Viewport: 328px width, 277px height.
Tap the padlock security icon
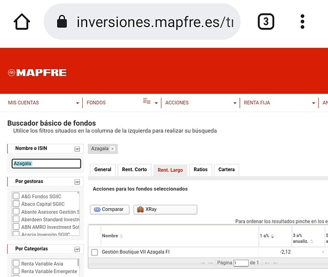pos(62,22)
